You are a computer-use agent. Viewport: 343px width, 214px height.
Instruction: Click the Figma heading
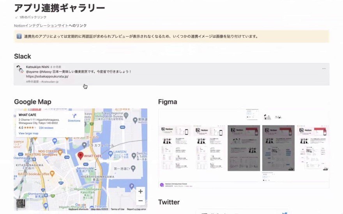tap(168, 102)
